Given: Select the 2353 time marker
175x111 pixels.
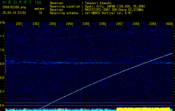Looking at the screenshot, I should [x=53, y=24].
